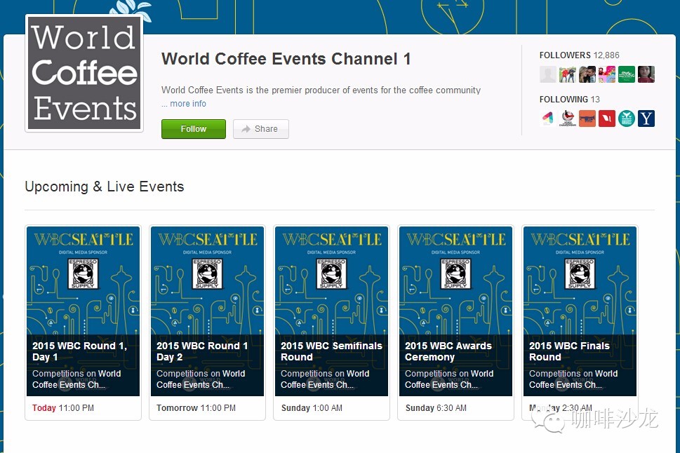Click 'Tomorrow 11:00 PM' event time

[x=196, y=408]
